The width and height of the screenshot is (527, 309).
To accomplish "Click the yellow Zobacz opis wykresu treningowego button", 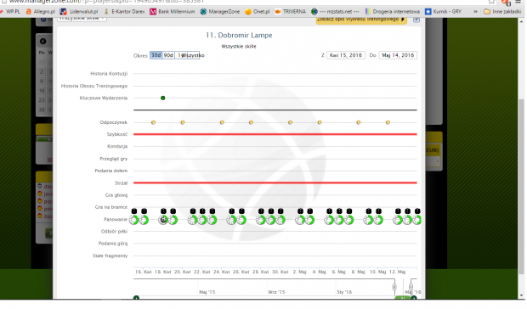I will point(361,20).
